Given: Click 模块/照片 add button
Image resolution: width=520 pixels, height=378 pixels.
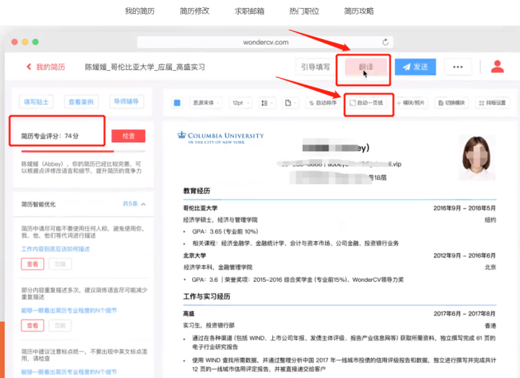Looking at the screenshot, I should click(410, 103).
